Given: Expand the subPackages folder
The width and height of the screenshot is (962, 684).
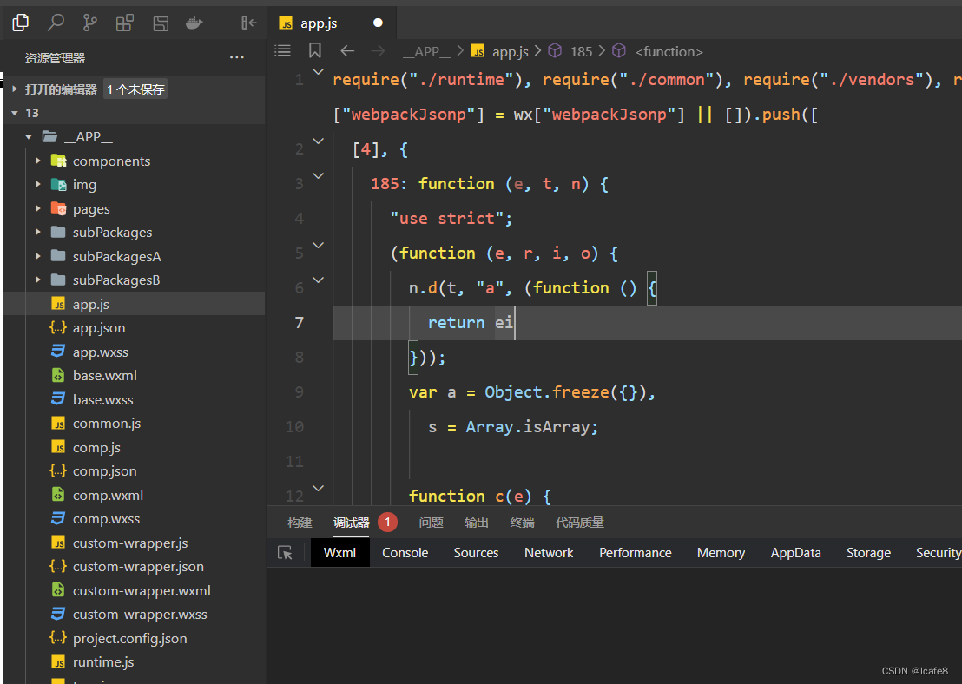Looking at the screenshot, I should [x=38, y=232].
